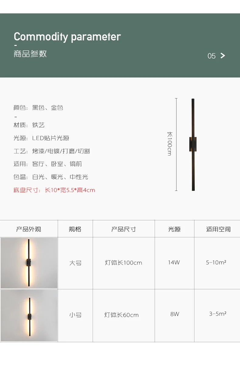Select the Commodity parameter heading
Screen dimensions: 240x365
[67, 37]
